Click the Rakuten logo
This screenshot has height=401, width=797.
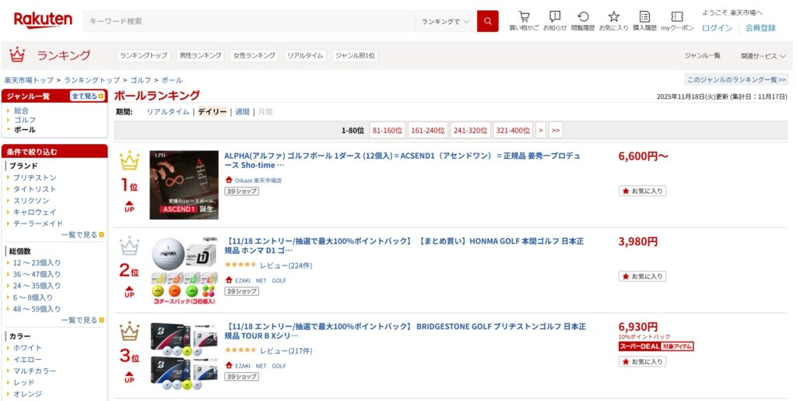pyautogui.click(x=43, y=20)
